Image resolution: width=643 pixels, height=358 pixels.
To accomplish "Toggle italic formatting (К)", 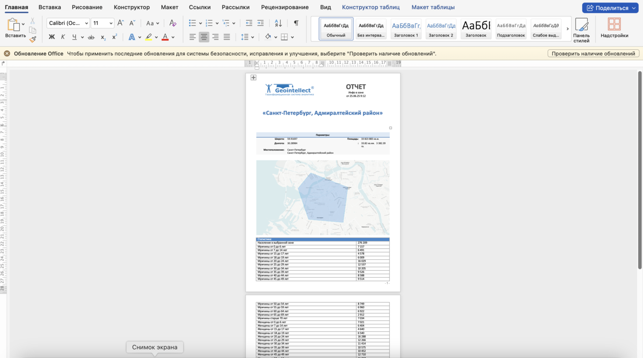I will coord(63,37).
